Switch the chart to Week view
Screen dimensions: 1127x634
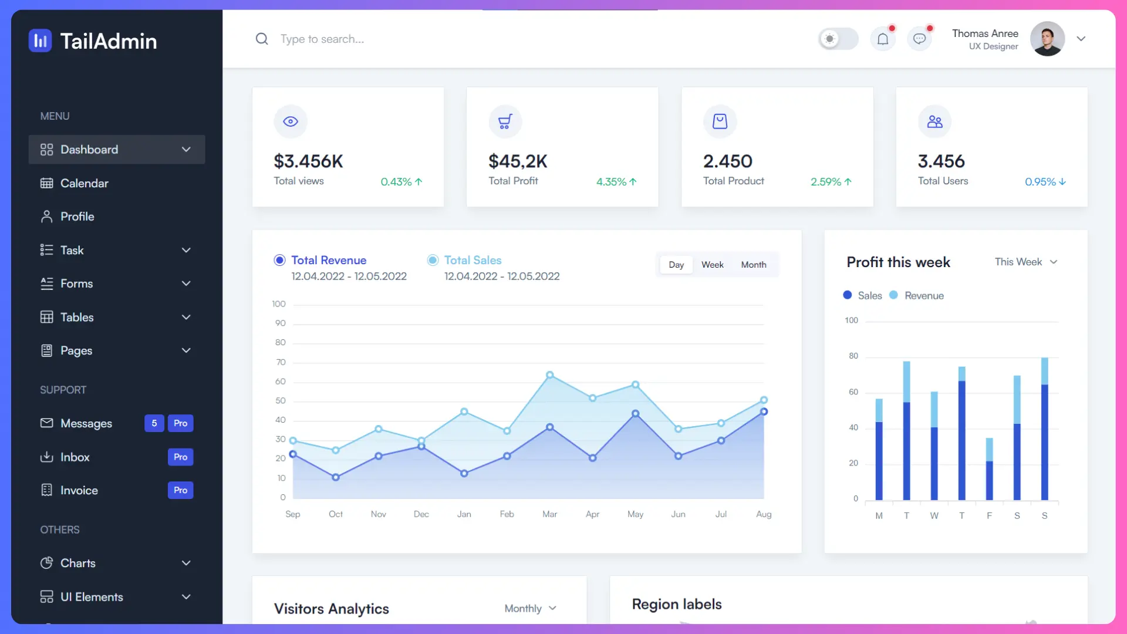[x=712, y=265]
